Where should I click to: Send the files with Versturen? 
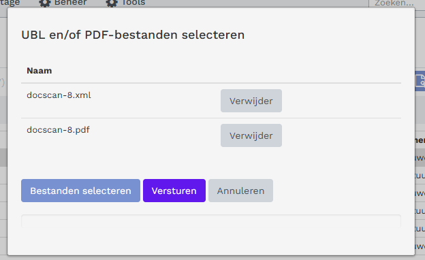tap(174, 191)
